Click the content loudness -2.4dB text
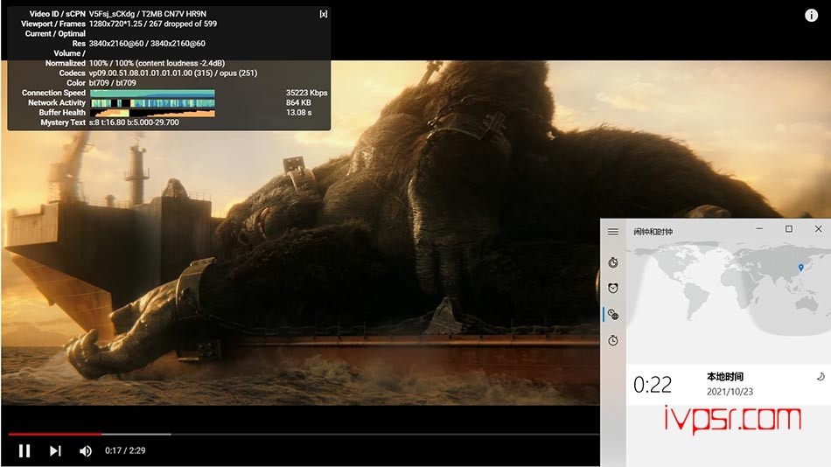831x467 pixels. (180, 63)
